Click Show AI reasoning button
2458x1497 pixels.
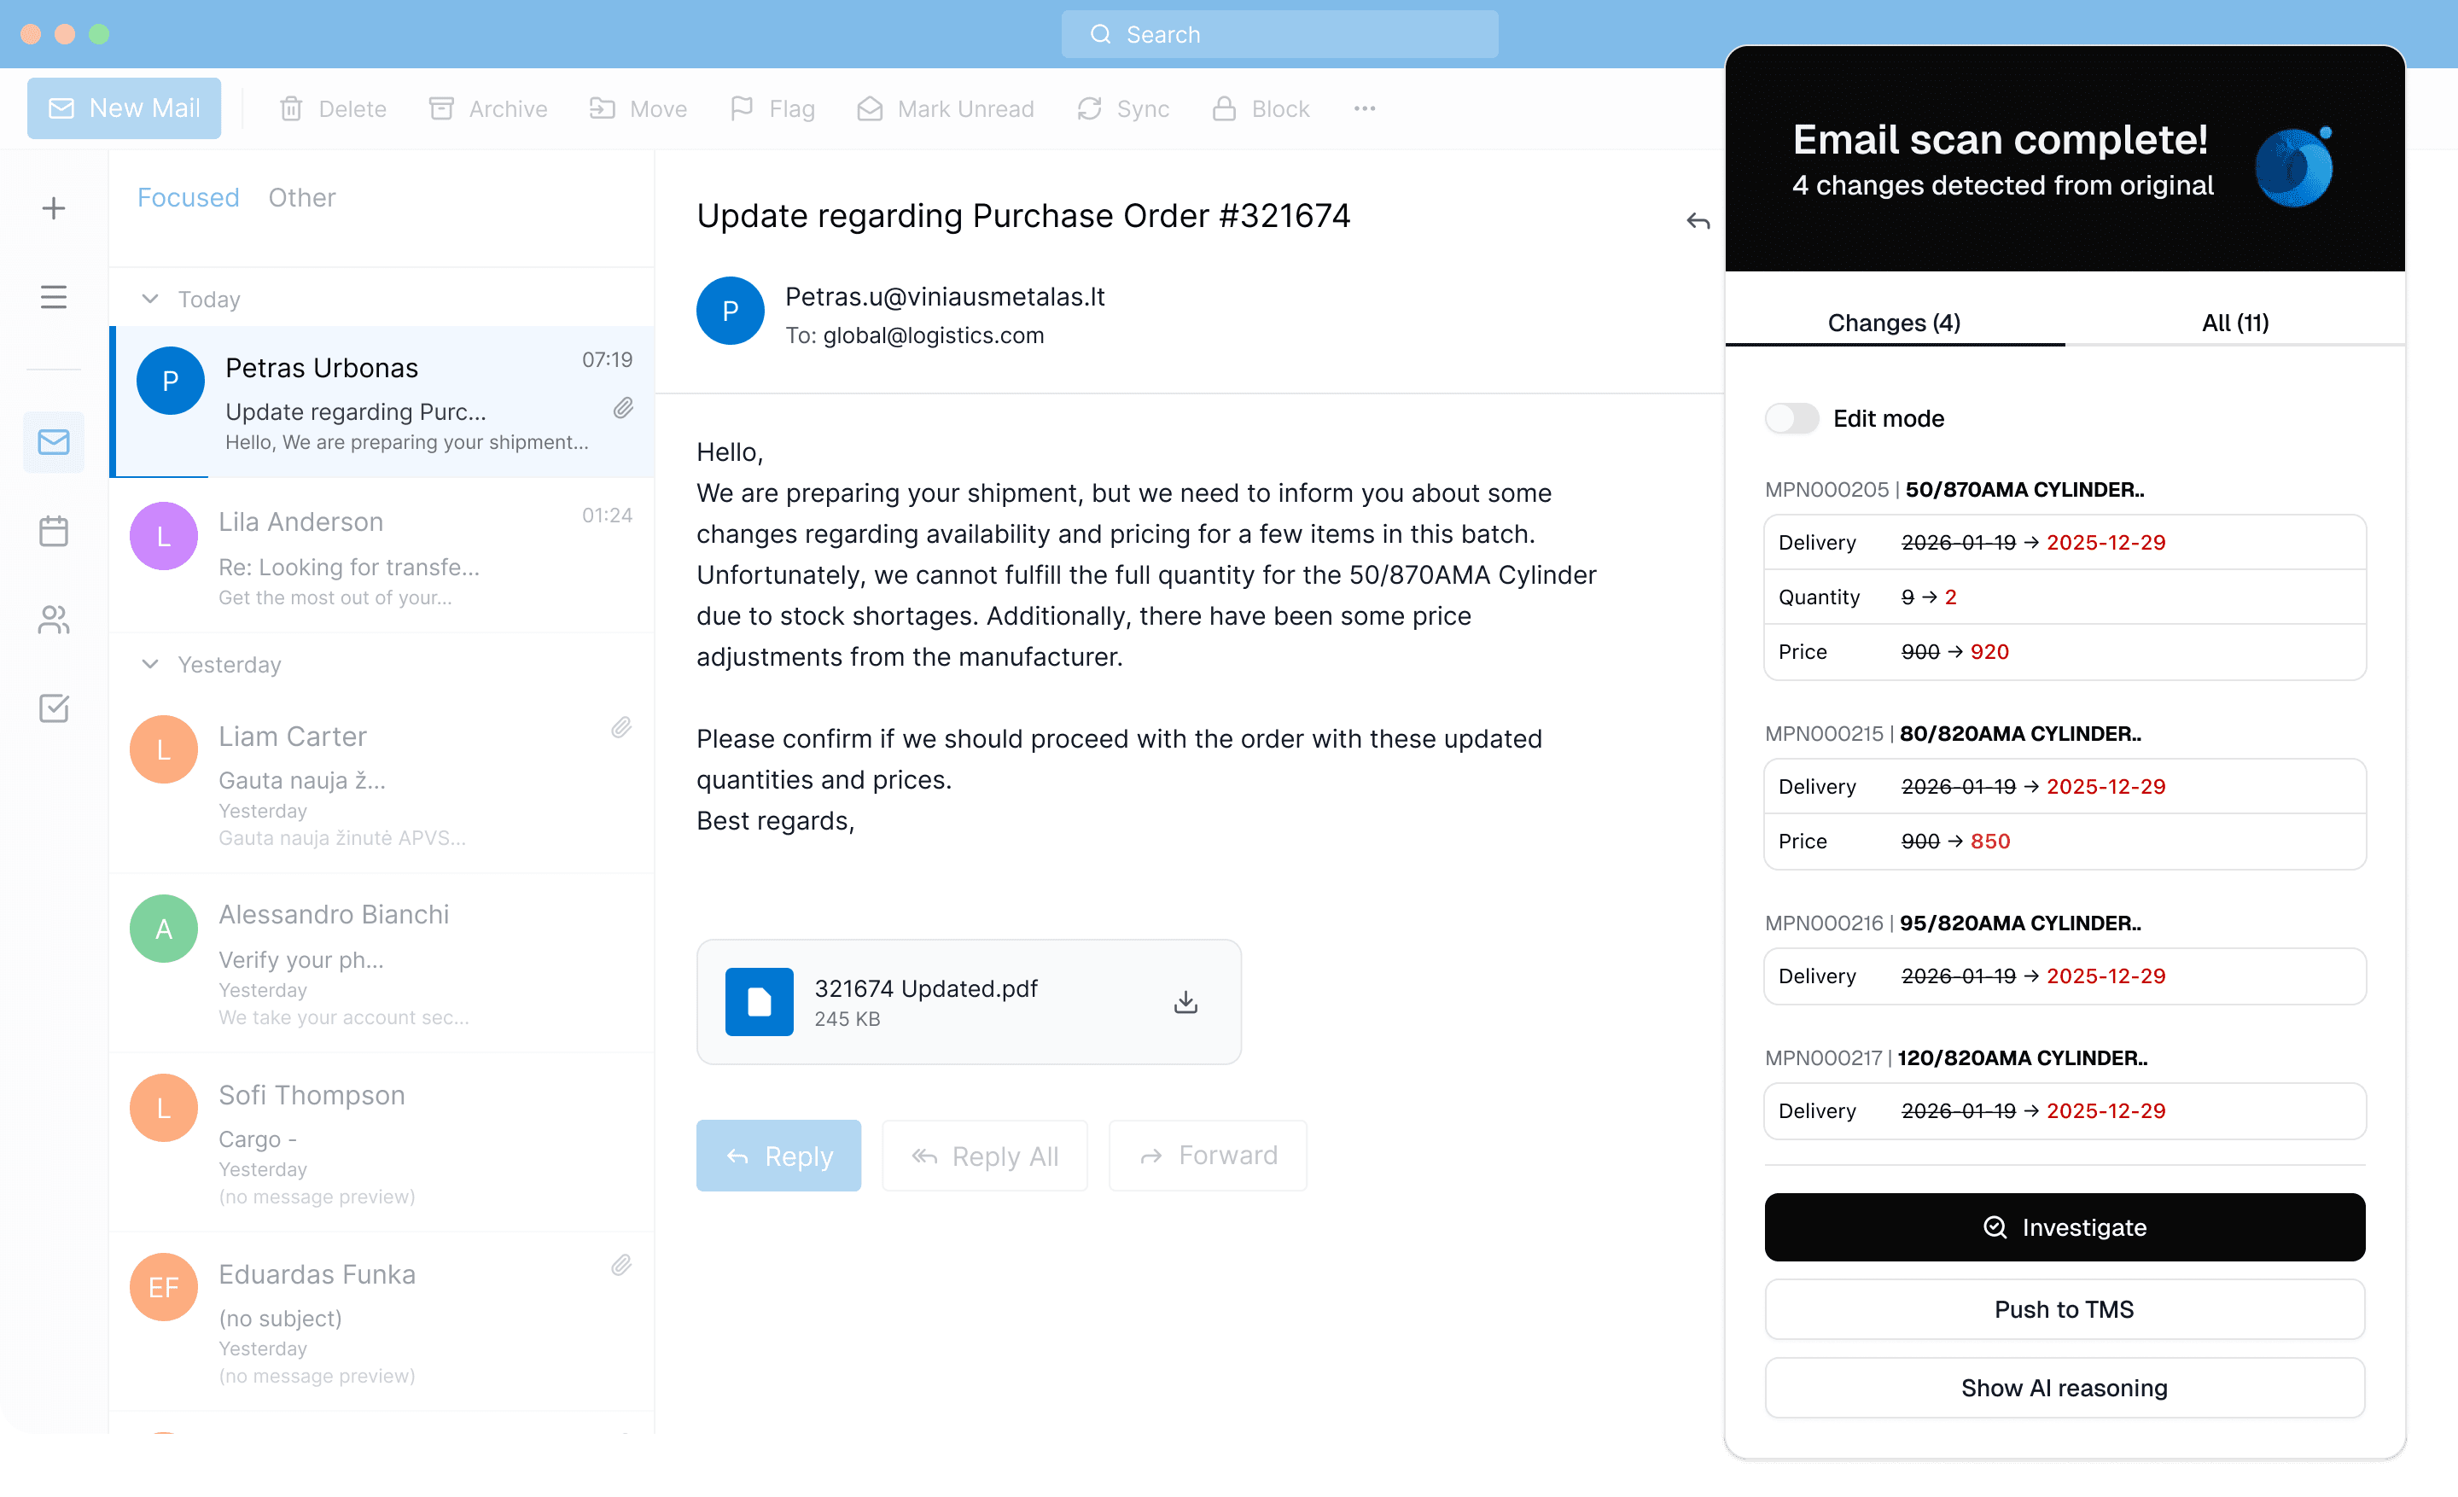[2064, 1387]
